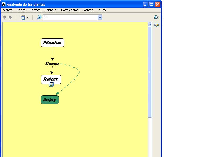
Task: Expand the zoom percentage dropdown
Action: [100, 17]
